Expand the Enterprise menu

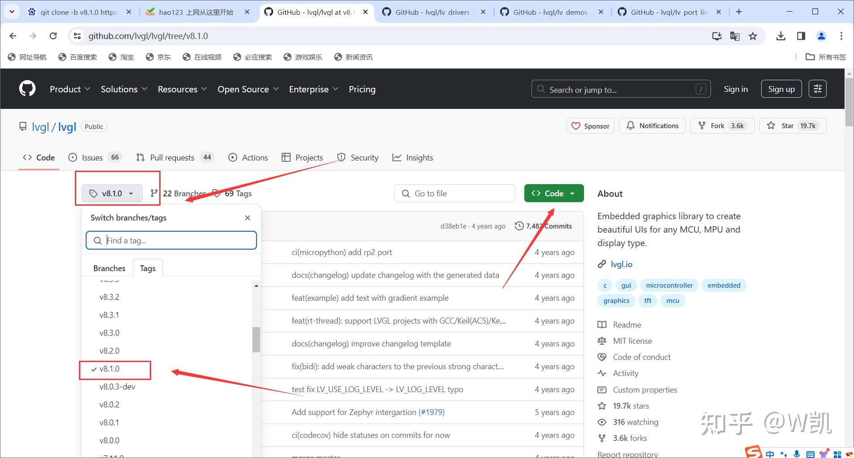[314, 89]
